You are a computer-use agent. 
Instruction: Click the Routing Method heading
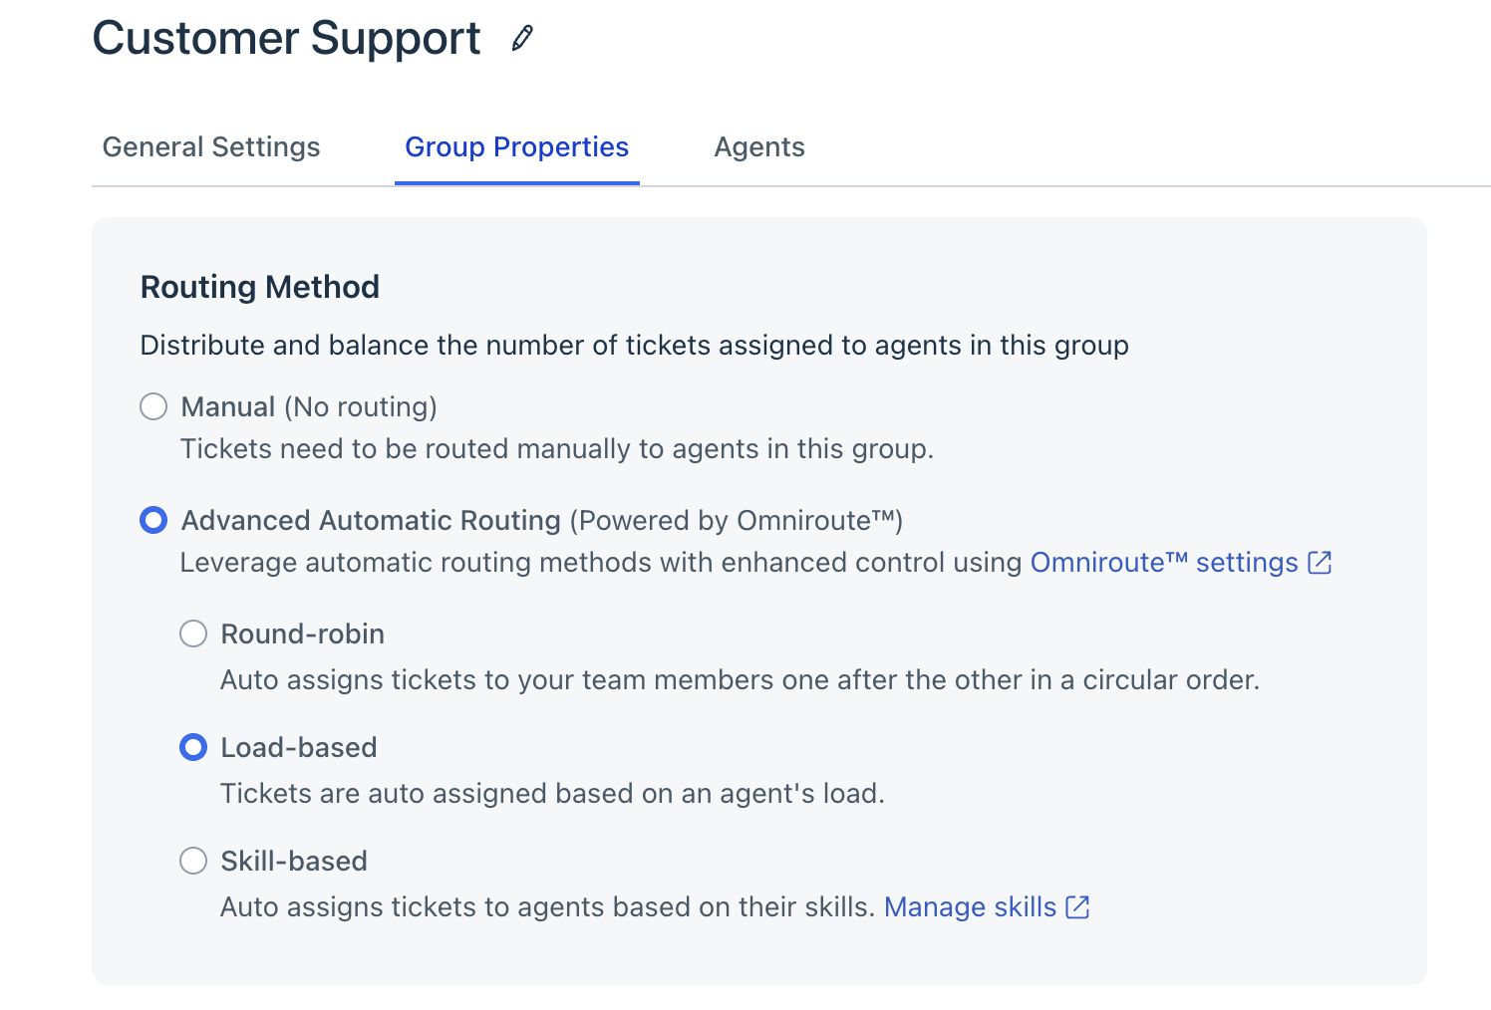tap(260, 287)
